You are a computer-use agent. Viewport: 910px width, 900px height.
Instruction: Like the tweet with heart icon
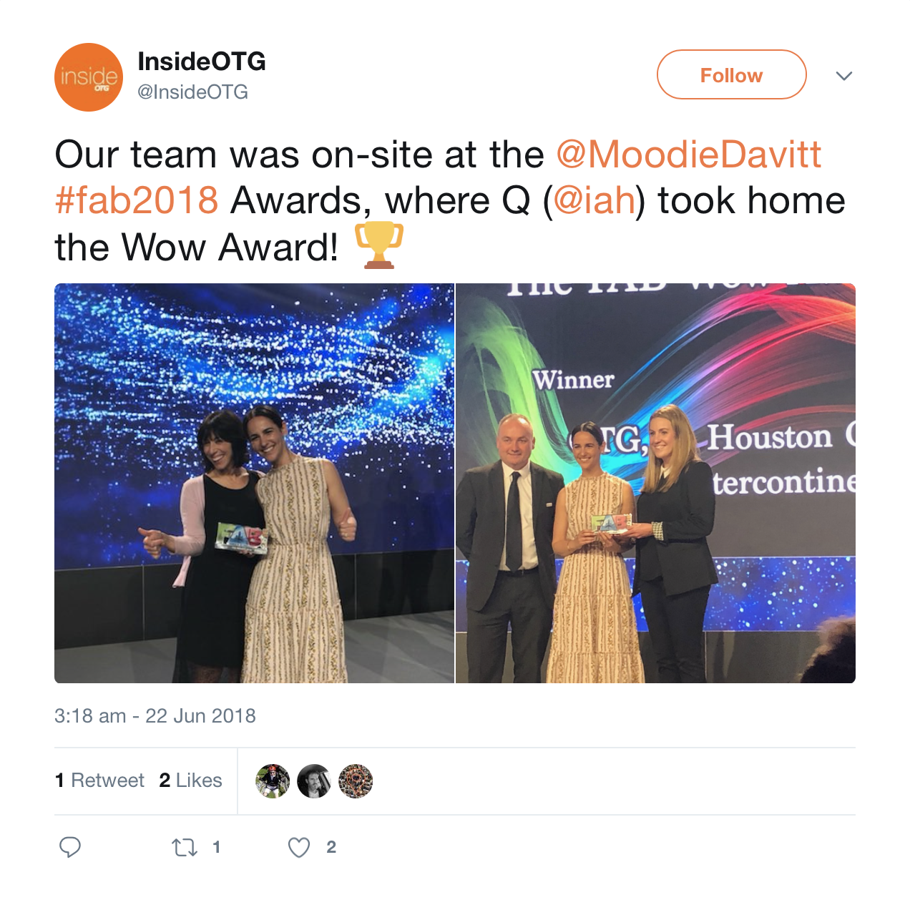pyautogui.click(x=299, y=848)
